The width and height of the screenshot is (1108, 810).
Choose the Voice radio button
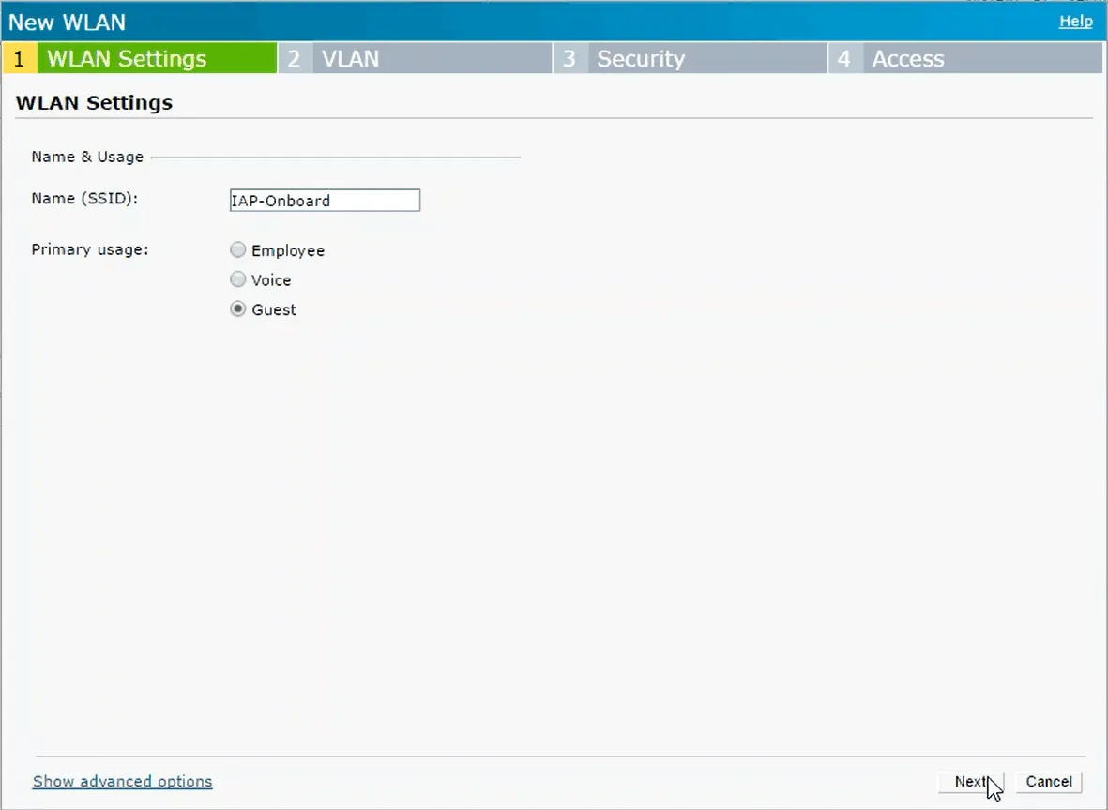pos(238,279)
